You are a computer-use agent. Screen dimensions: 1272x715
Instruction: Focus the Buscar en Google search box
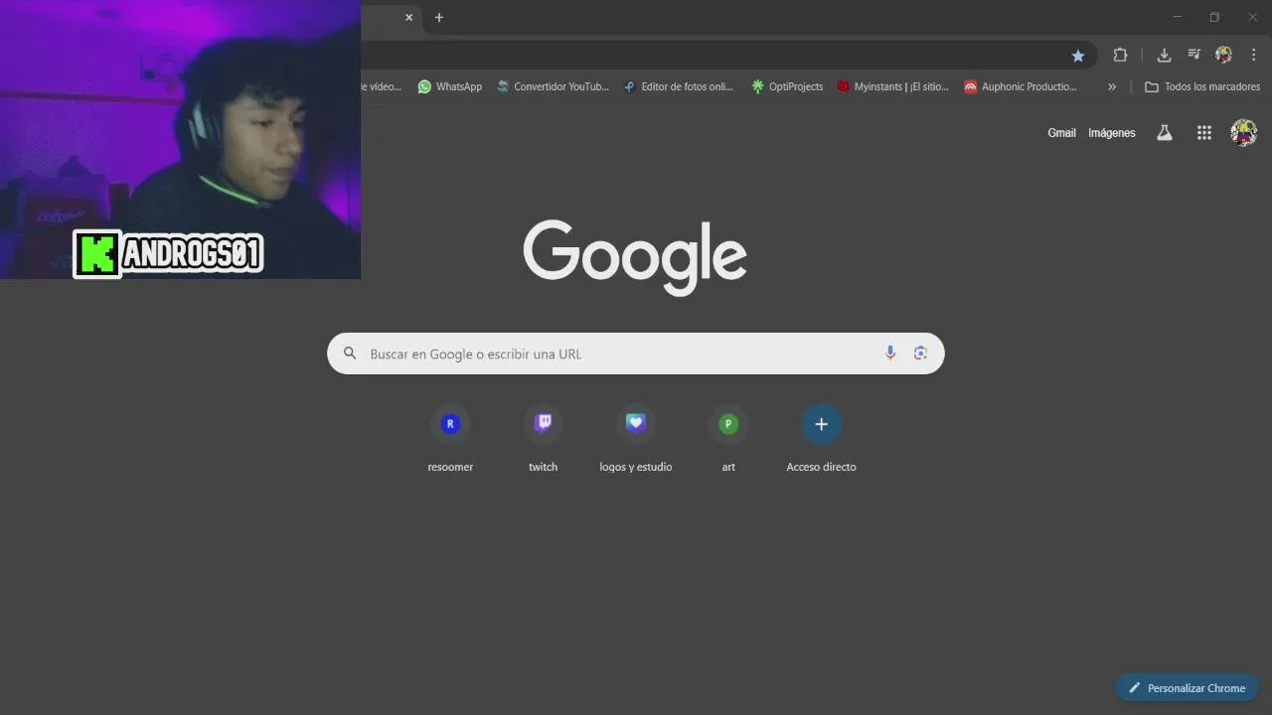(636, 354)
